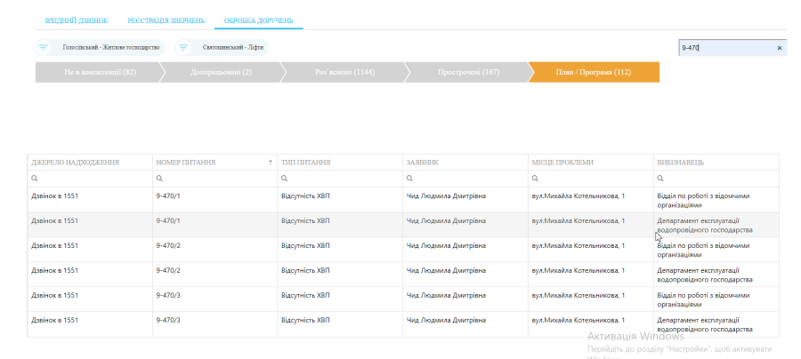Click search icon under Заявник column
The height and width of the screenshot is (359, 801).
coord(409,179)
